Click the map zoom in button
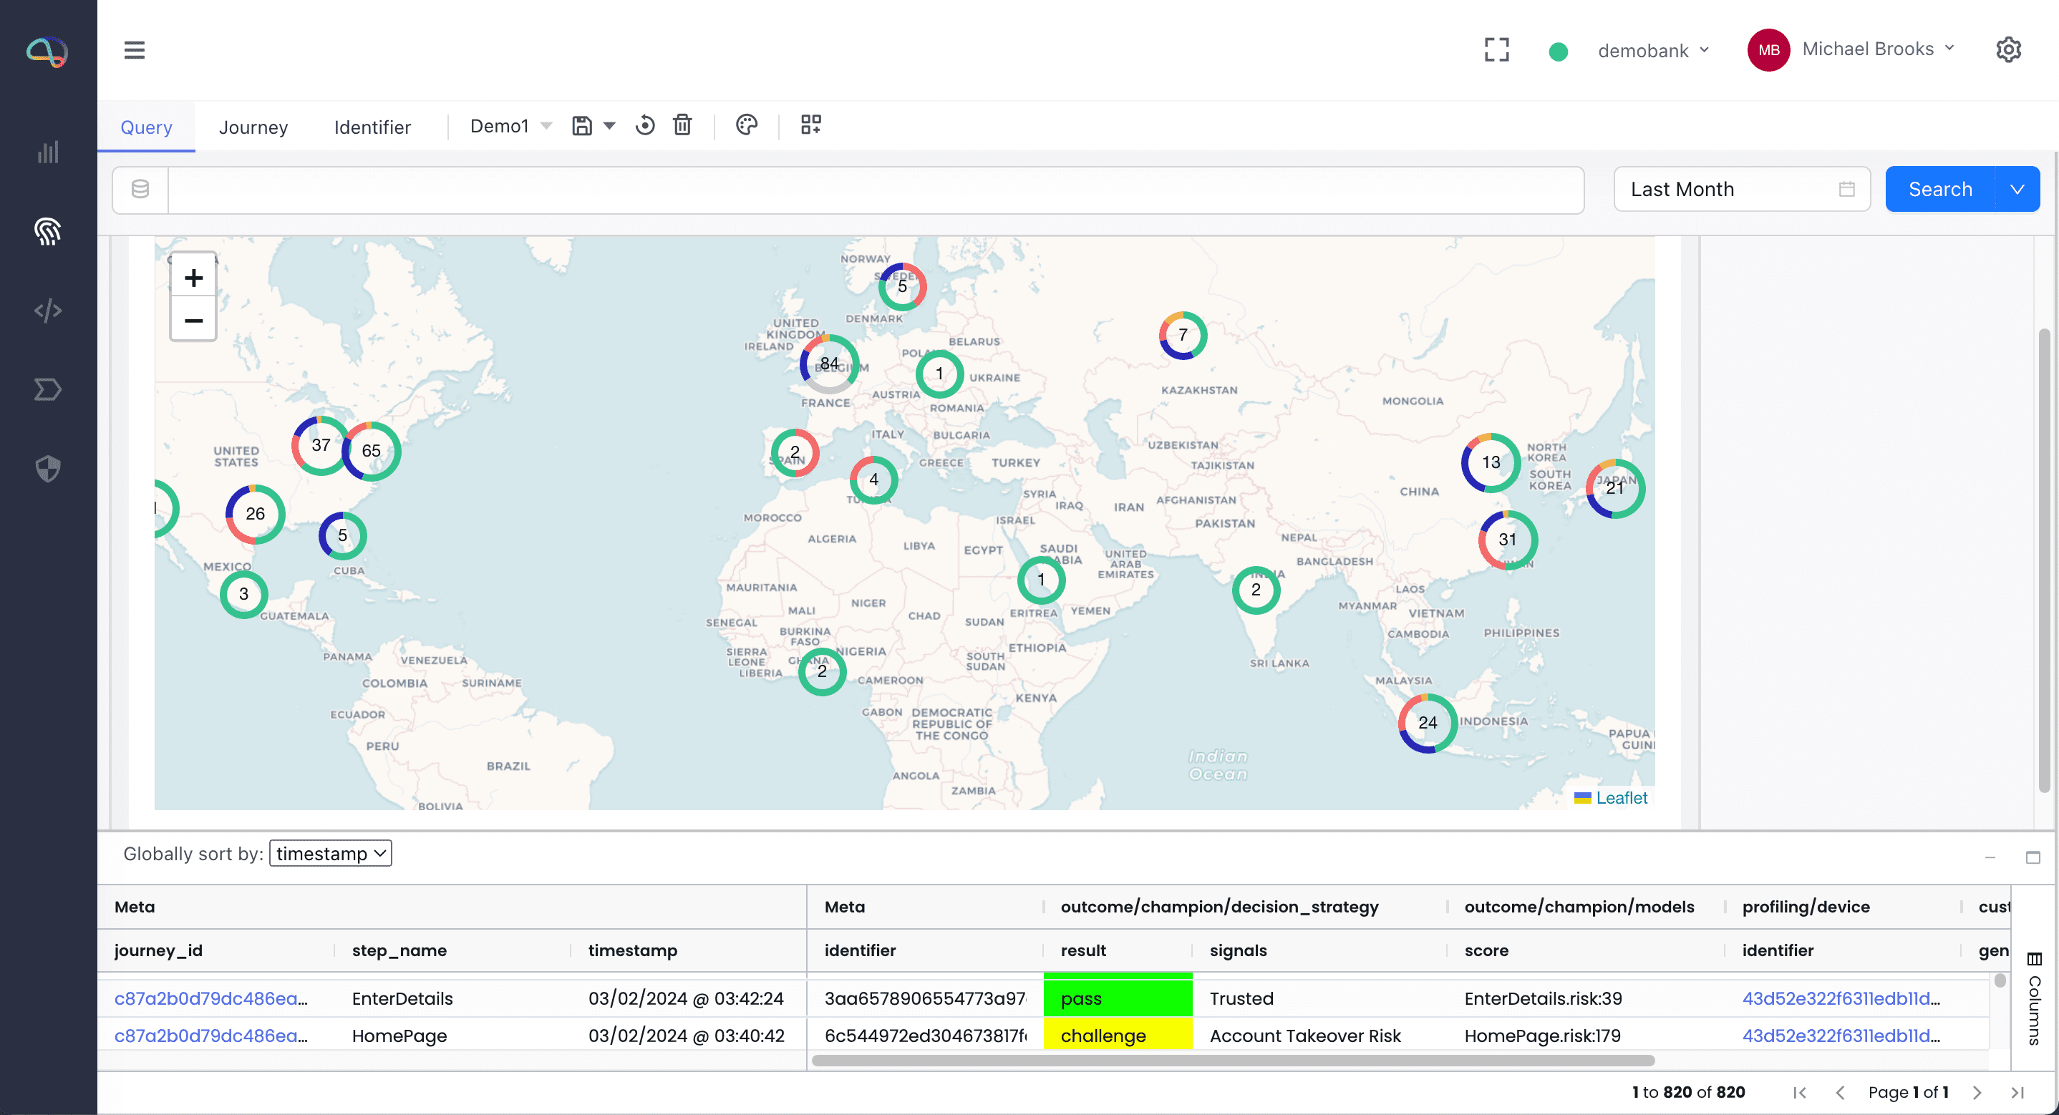 coord(193,278)
